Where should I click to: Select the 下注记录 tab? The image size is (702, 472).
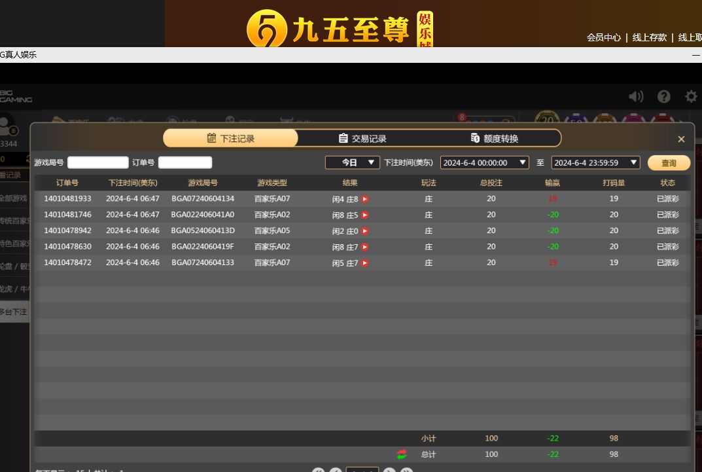pos(230,139)
